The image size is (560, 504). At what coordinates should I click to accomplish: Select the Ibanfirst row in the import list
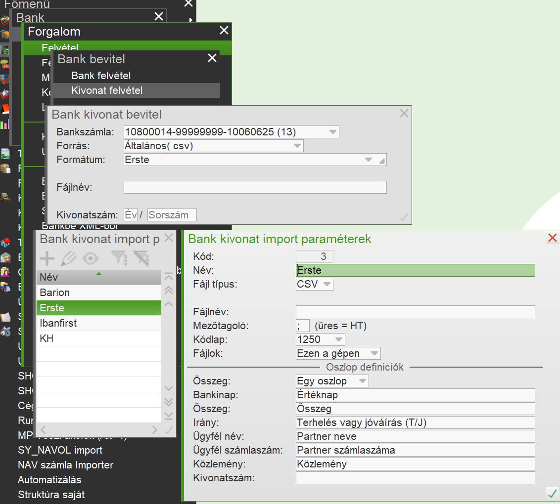(x=98, y=323)
